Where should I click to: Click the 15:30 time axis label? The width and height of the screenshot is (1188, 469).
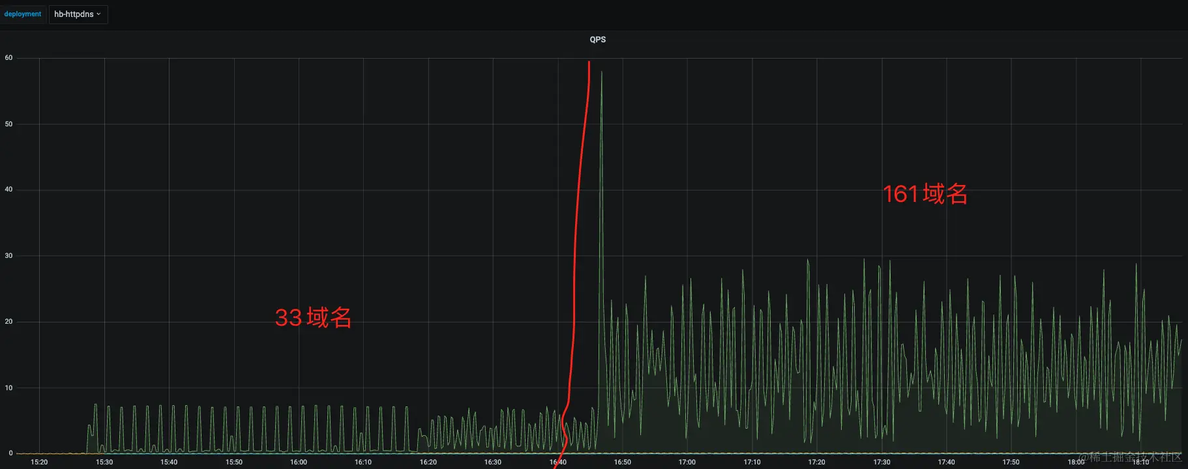coord(104,462)
